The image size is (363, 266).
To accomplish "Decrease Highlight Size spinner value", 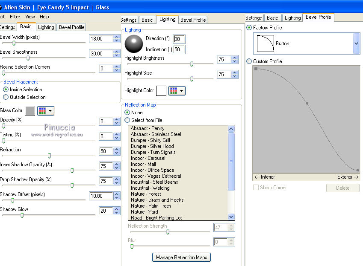I will pyautogui.click(x=234, y=76).
